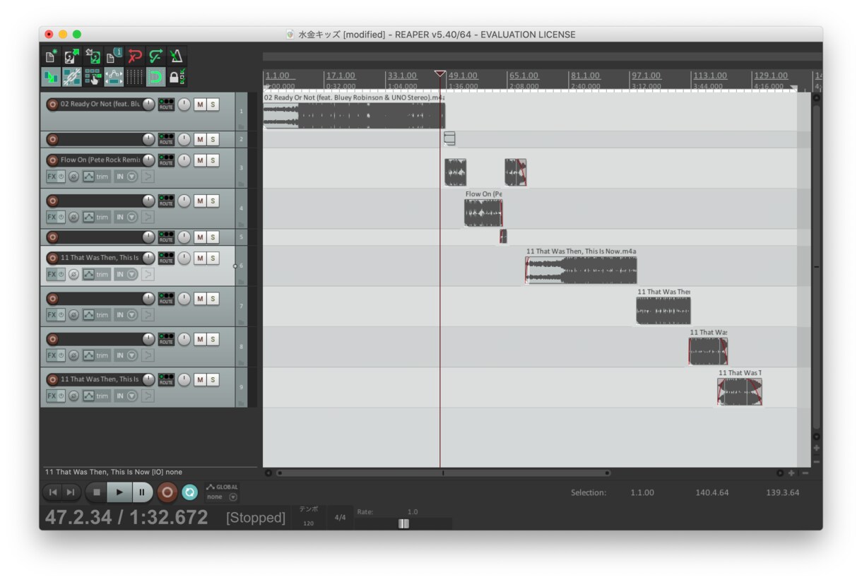This screenshot has height=582, width=862.
Task: Mute the 02 Ready Or Not track
Action: tap(200, 105)
